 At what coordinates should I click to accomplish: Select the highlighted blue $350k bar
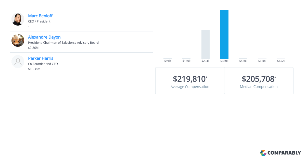click(224, 34)
